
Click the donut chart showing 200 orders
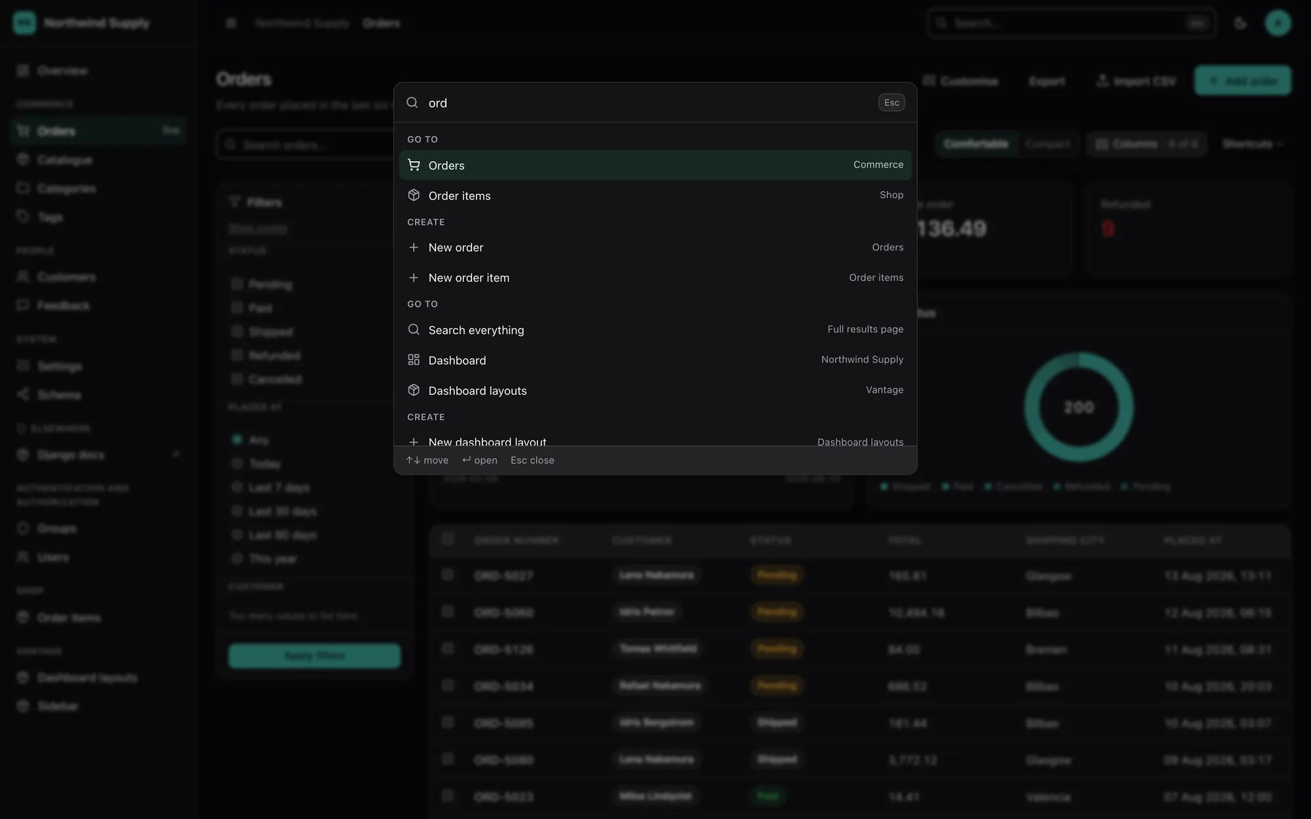tap(1078, 407)
